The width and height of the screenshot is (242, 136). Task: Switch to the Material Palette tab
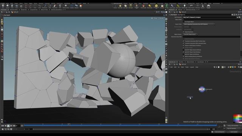[x=191, y=62]
